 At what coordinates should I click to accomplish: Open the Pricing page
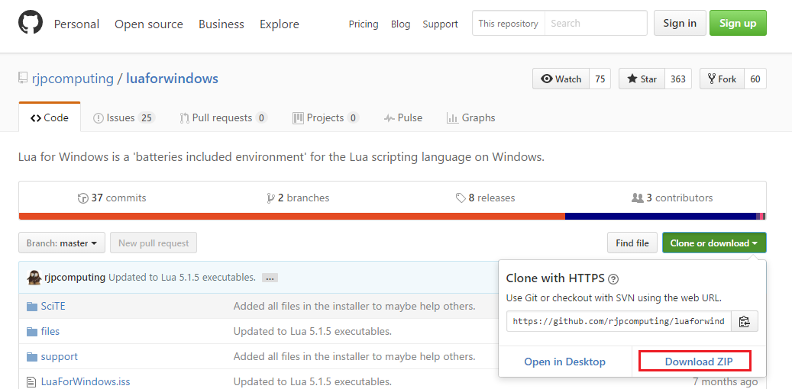[364, 24]
